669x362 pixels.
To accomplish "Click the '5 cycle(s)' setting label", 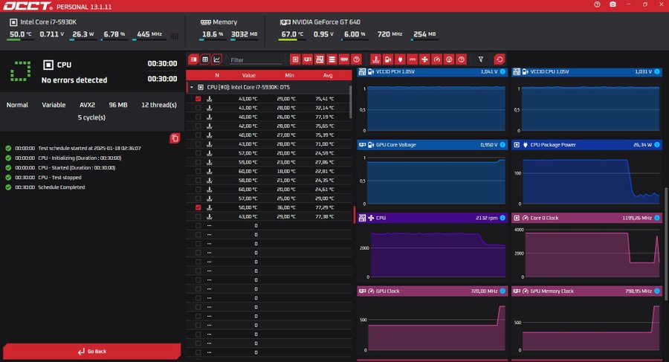I will click(x=91, y=117).
